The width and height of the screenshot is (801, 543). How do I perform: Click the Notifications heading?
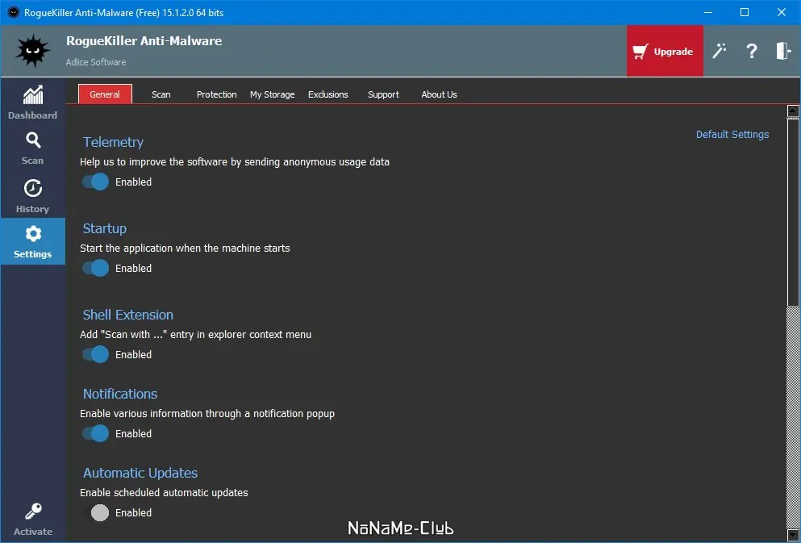(120, 394)
